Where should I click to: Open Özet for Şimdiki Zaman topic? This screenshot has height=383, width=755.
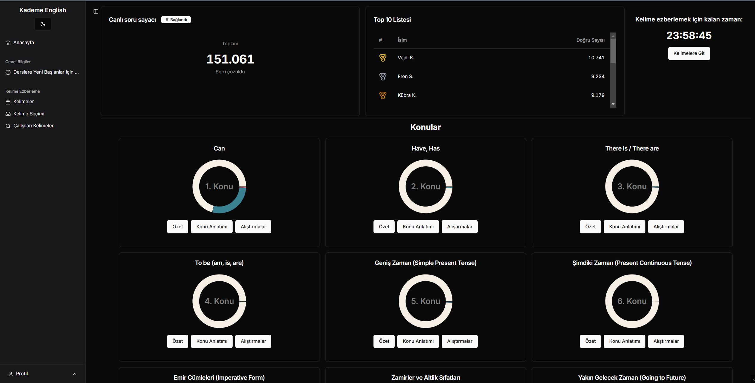tap(590, 341)
